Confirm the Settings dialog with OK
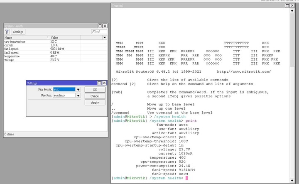Image resolution: width=299 pixels, height=184 pixels. 95,90
